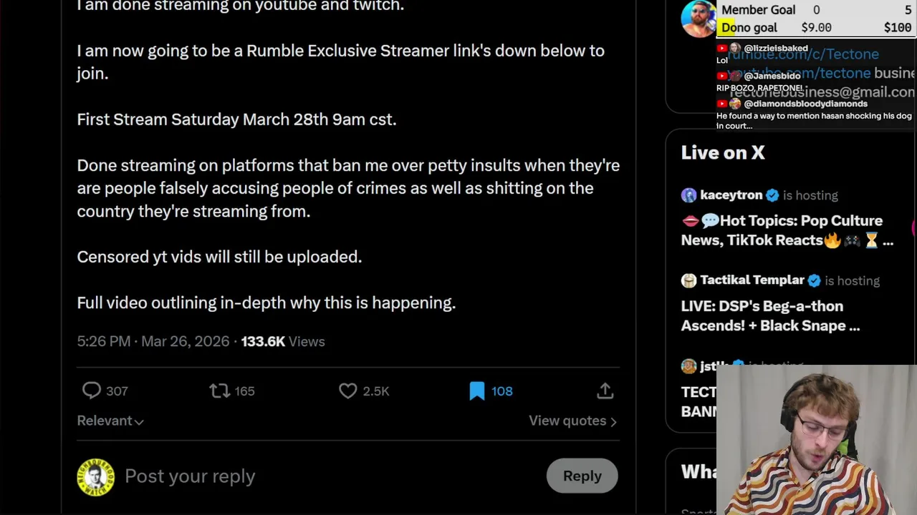917x515 pixels.
Task: Click the reply comment icon
Action: pos(92,391)
